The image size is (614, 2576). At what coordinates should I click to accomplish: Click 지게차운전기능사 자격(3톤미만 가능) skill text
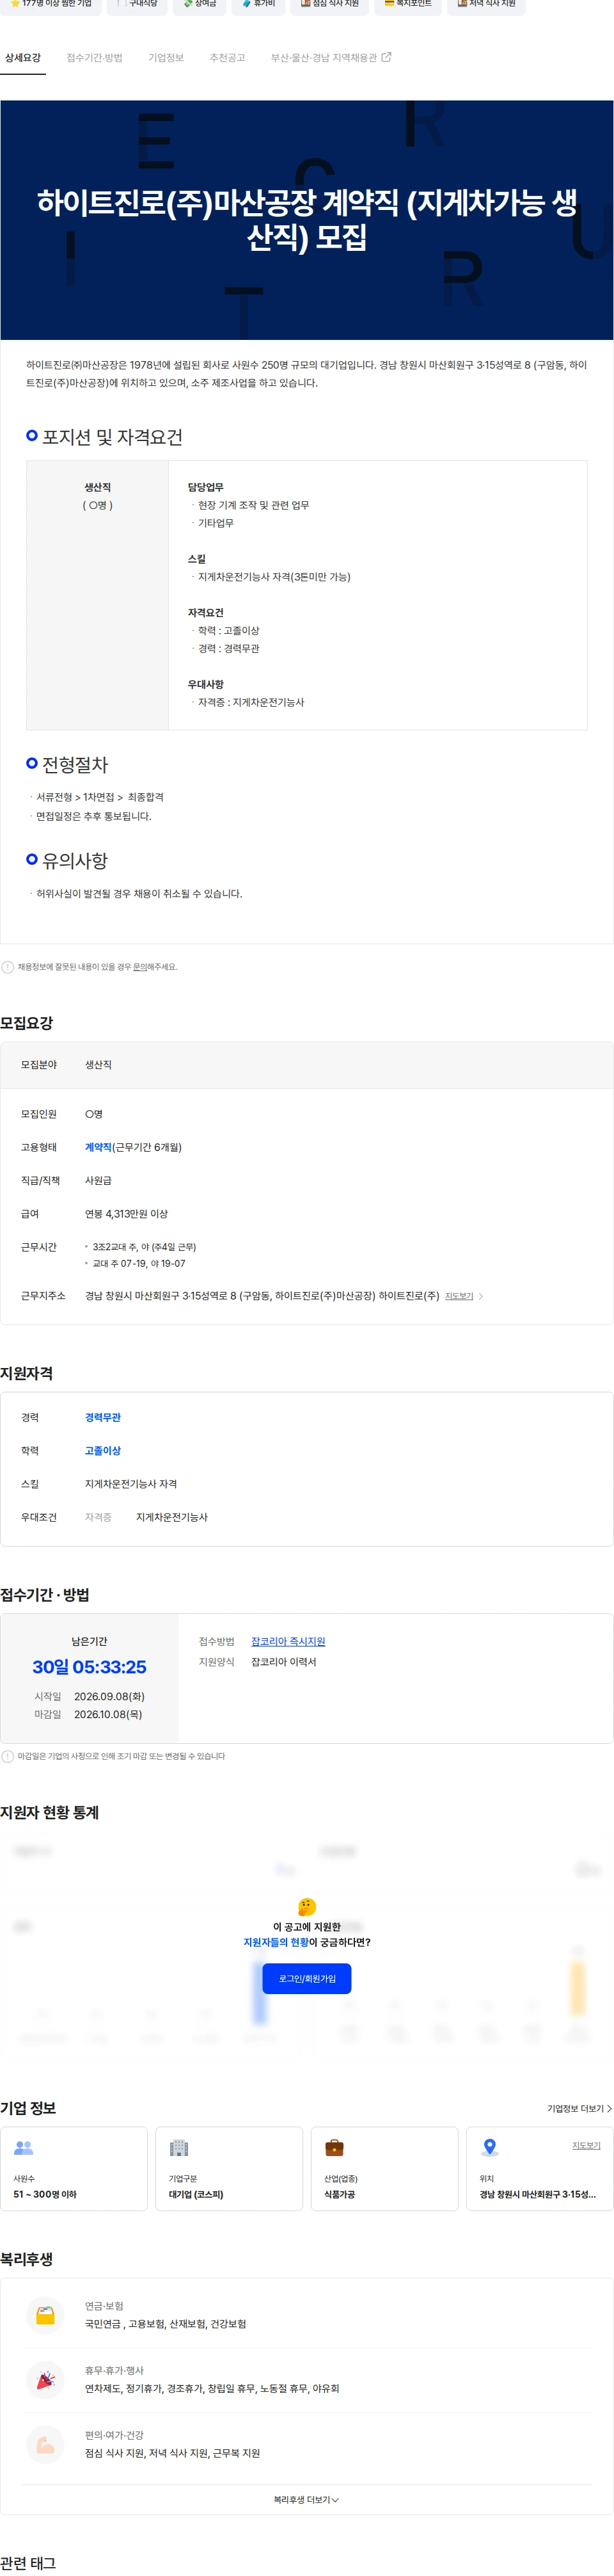point(274,577)
